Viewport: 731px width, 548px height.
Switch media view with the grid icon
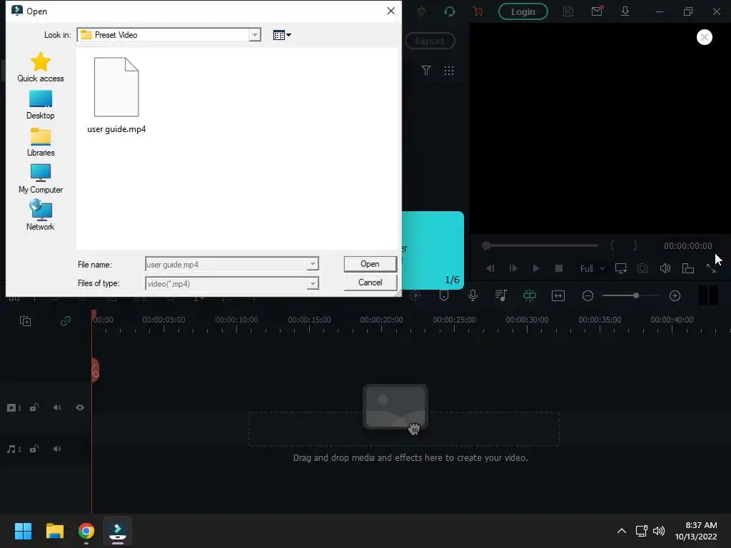pos(449,71)
